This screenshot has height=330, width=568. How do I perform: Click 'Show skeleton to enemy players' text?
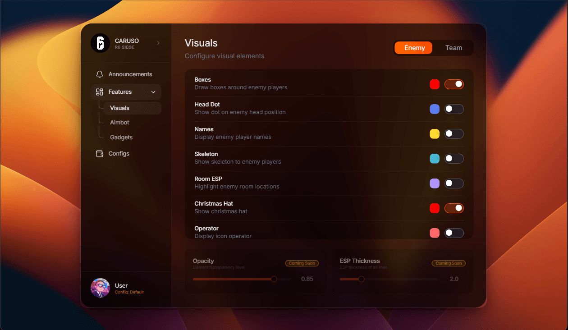pyautogui.click(x=238, y=162)
